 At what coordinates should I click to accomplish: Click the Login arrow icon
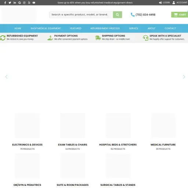(160, 3)
